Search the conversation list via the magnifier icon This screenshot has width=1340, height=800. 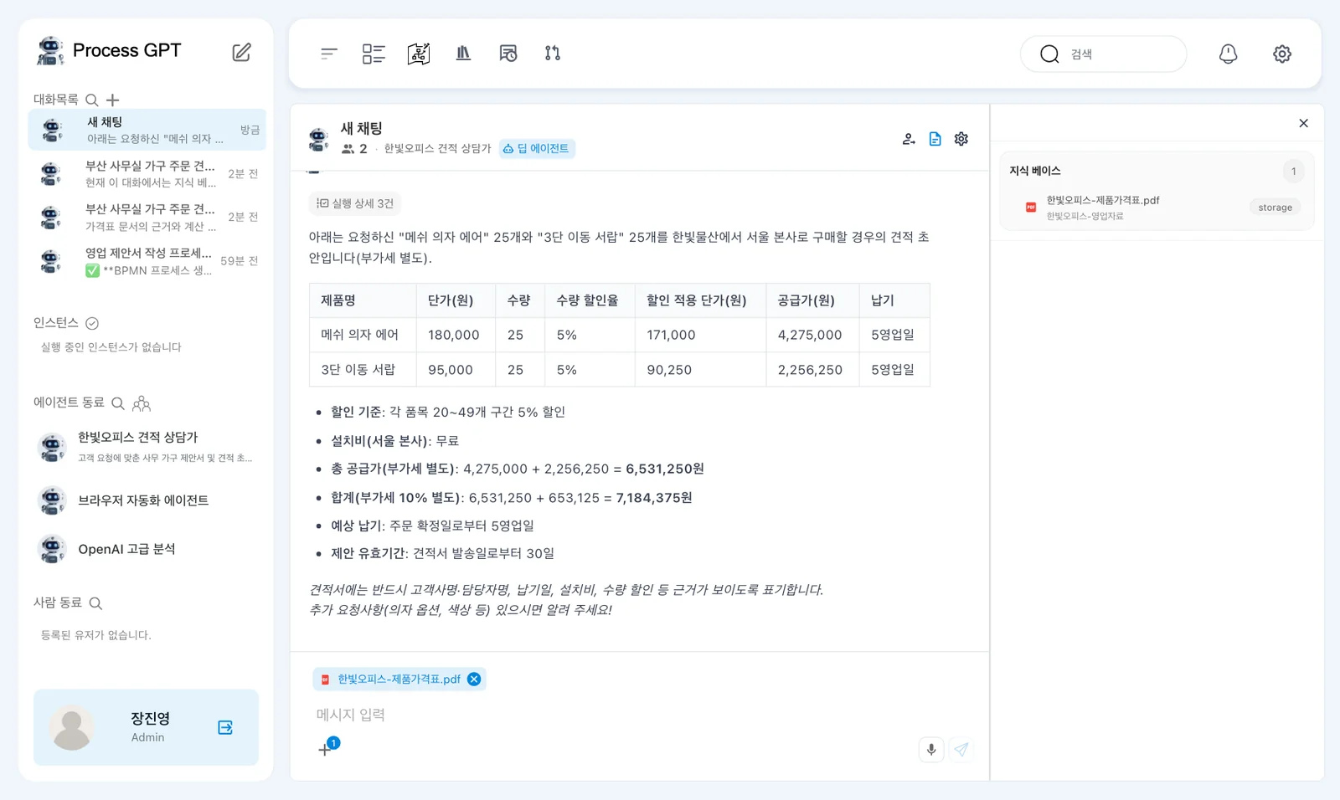92,100
